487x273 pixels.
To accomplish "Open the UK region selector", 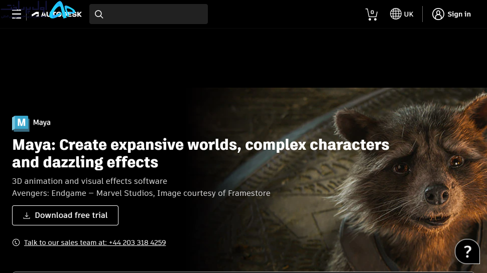I will [x=402, y=14].
